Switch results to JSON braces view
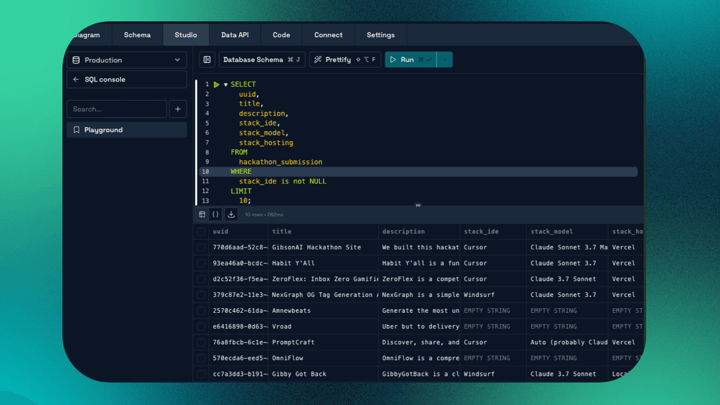The height and width of the screenshot is (405, 720). tap(215, 214)
